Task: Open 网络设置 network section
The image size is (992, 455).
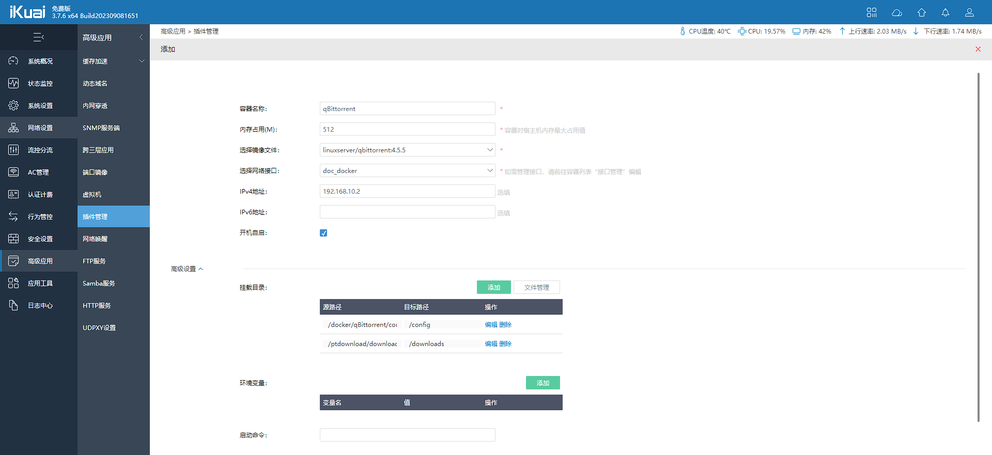Action: tap(39, 128)
